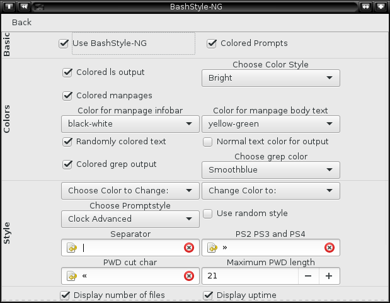Click the Separator text field
Image resolution: width=390 pixels, height=303 pixels.
130,248
